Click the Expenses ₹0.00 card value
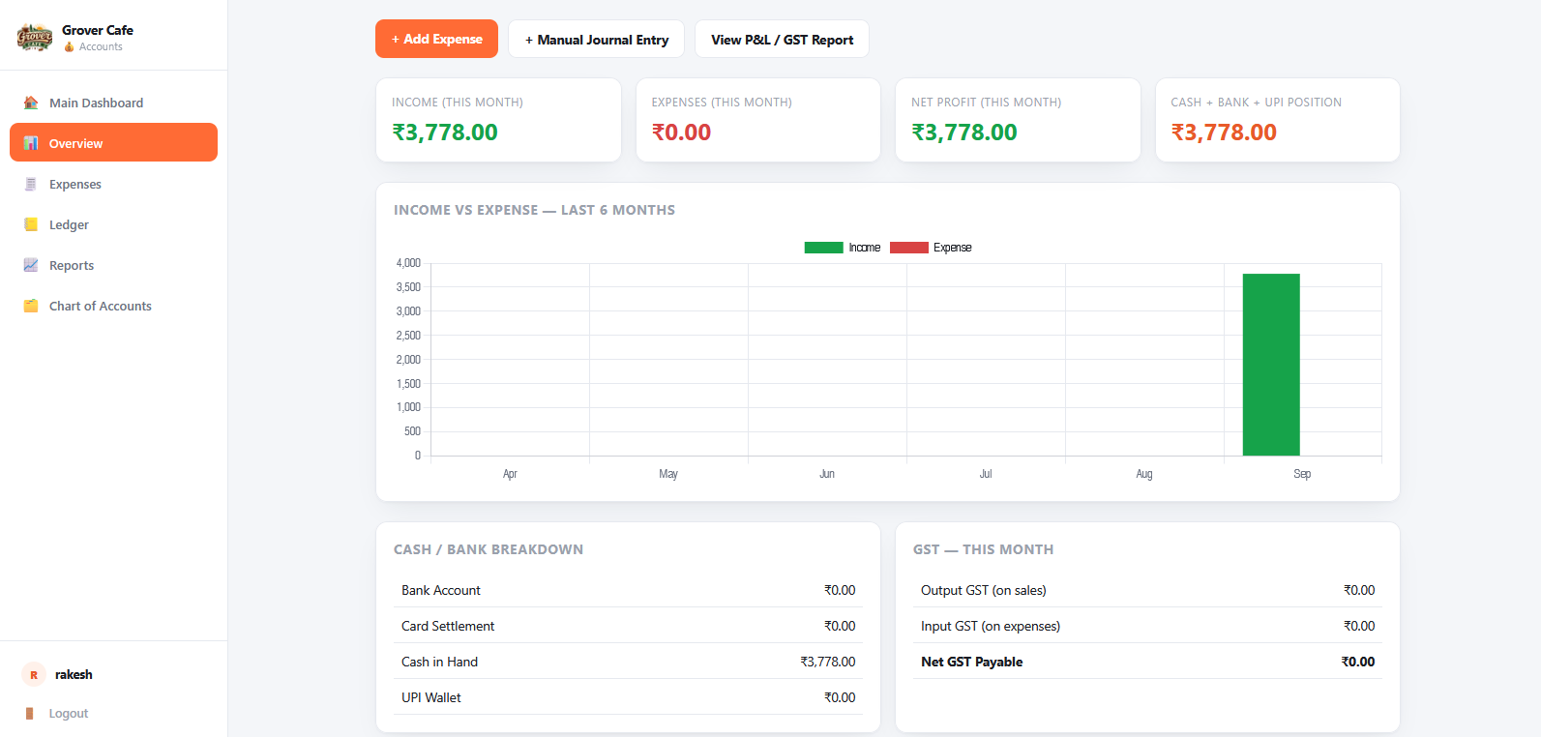 pos(681,133)
